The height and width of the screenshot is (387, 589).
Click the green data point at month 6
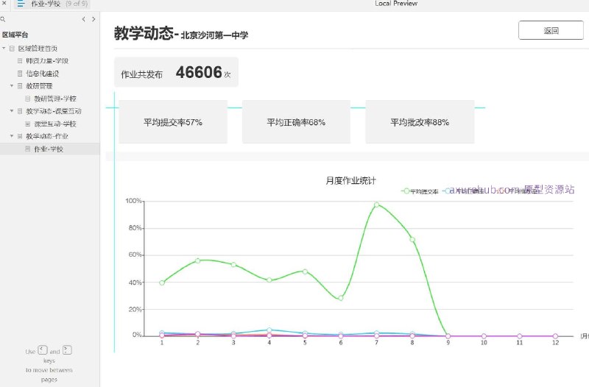click(x=341, y=298)
